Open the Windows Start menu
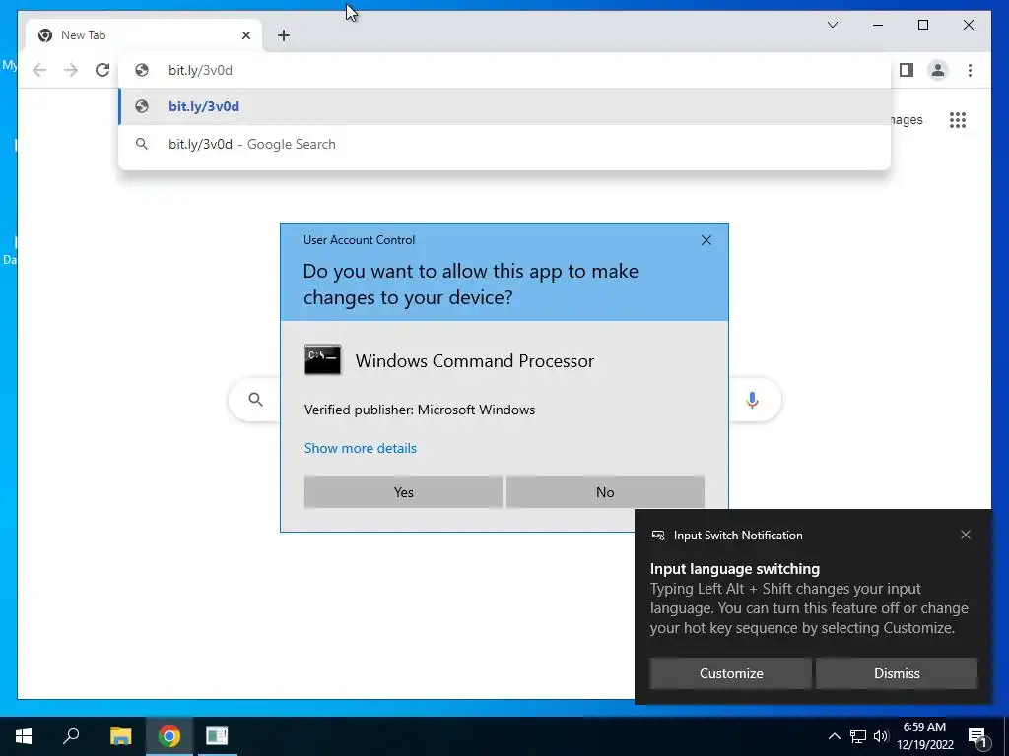The height and width of the screenshot is (756, 1009). click(x=24, y=736)
